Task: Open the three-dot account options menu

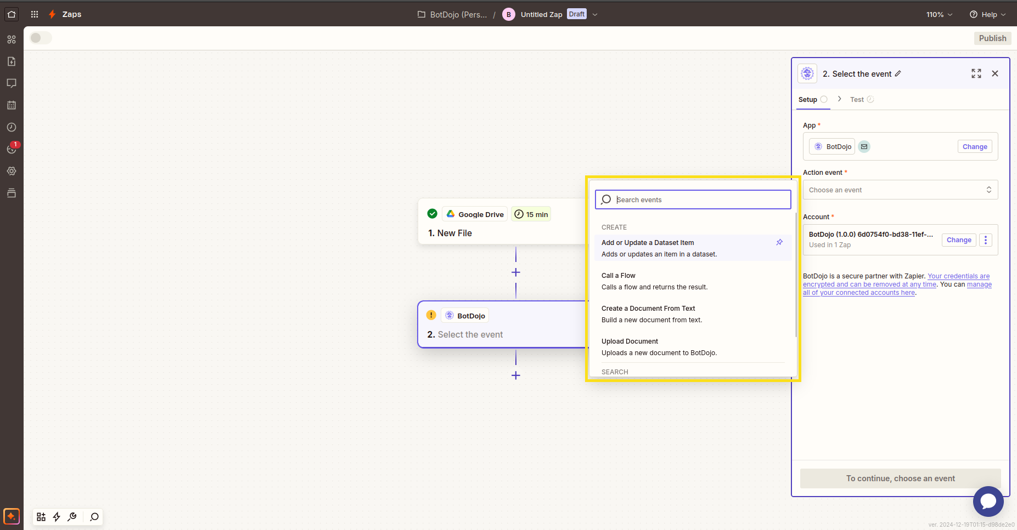Action: (x=986, y=240)
